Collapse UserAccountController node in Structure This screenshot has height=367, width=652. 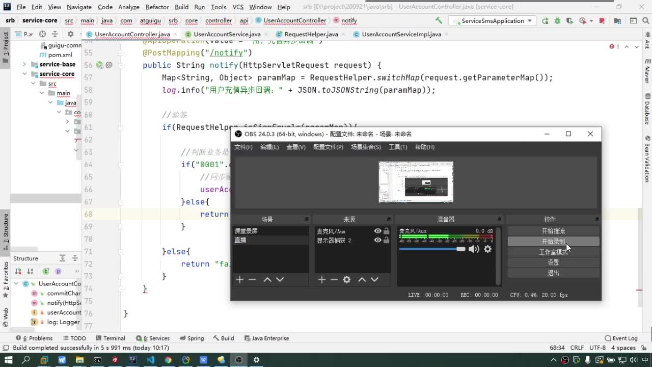(x=16, y=283)
